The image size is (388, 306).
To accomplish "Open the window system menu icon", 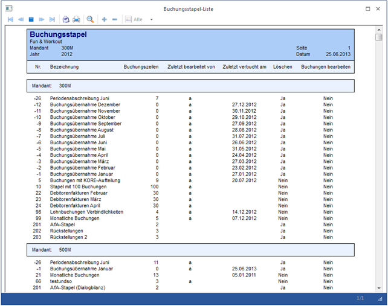I will (x=8, y=8).
